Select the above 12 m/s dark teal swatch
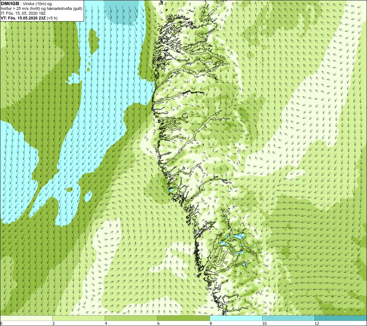The image size is (367, 326). [x=341, y=318]
